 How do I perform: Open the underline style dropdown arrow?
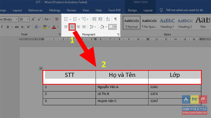point(12,27)
